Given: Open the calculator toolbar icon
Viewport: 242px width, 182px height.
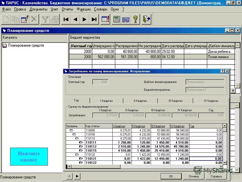Looking at the screenshot, I should coord(116,19).
